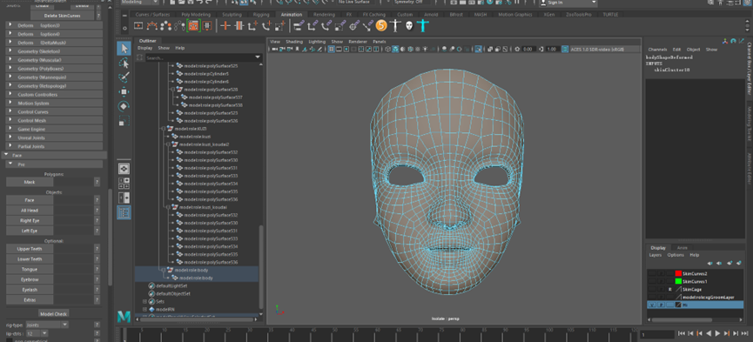
Task: Open the rig-type Joints dropdown
Action: pyautogui.click(x=47, y=325)
